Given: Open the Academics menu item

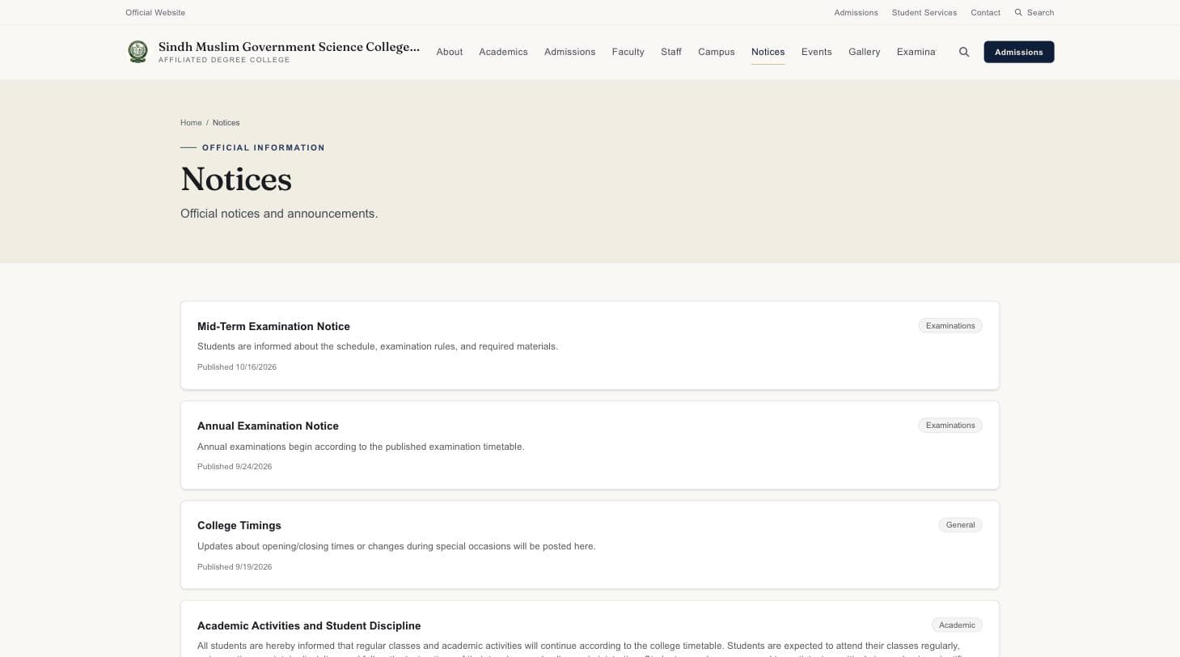Looking at the screenshot, I should 503,52.
